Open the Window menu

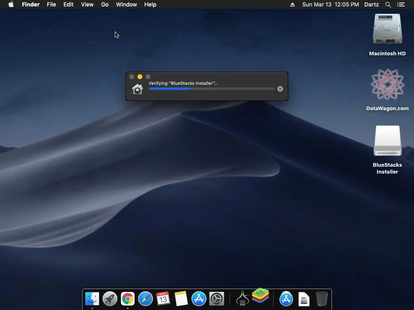click(127, 4)
